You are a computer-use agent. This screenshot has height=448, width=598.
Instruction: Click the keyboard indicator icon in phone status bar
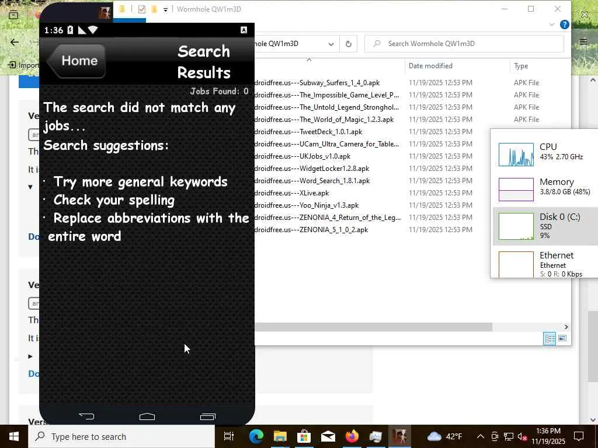point(244,30)
